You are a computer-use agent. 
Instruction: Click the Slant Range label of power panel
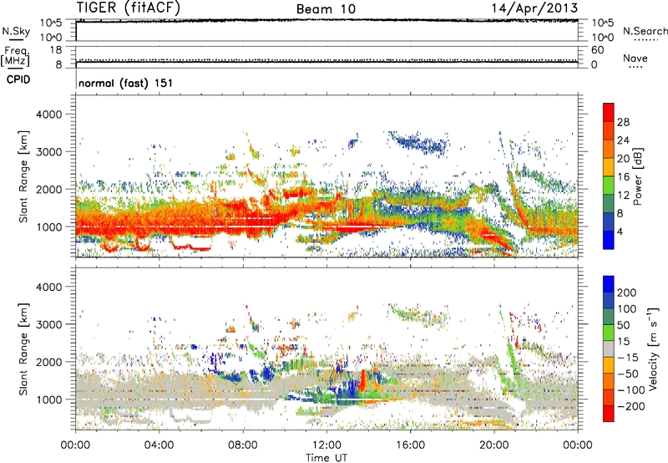click(23, 176)
